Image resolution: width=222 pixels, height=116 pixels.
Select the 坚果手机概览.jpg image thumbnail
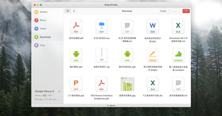127,84
